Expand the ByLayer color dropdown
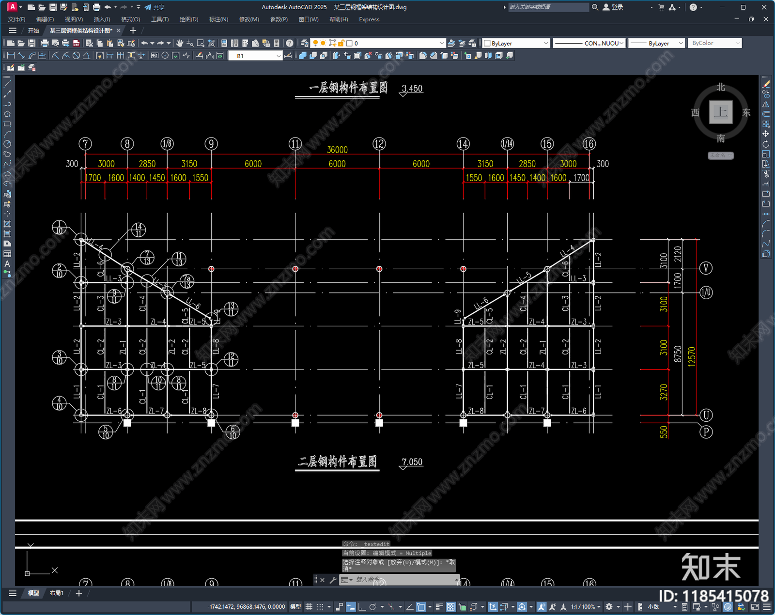 tap(517, 43)
